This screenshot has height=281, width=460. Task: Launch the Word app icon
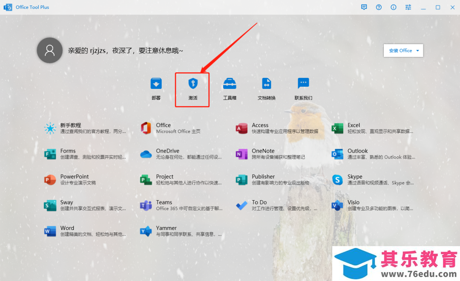coord(50,231)
